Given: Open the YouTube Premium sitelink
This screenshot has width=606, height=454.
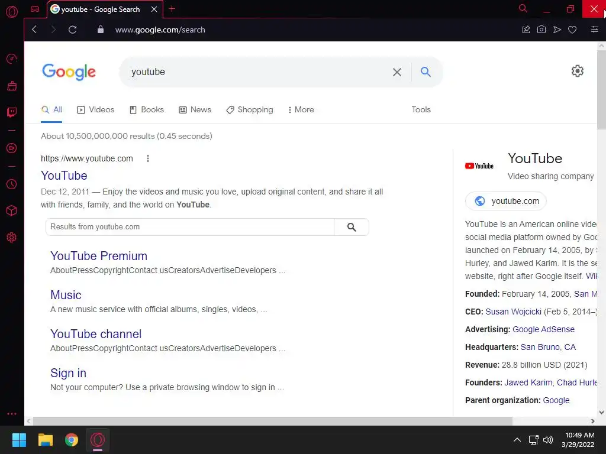Looking at the screenshot, I should click(x=99, y=256).
